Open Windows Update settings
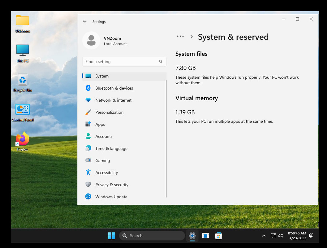 tap(124, 197)
